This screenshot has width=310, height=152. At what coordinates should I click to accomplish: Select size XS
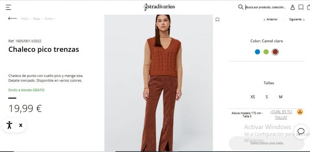(x=253, y=97)
